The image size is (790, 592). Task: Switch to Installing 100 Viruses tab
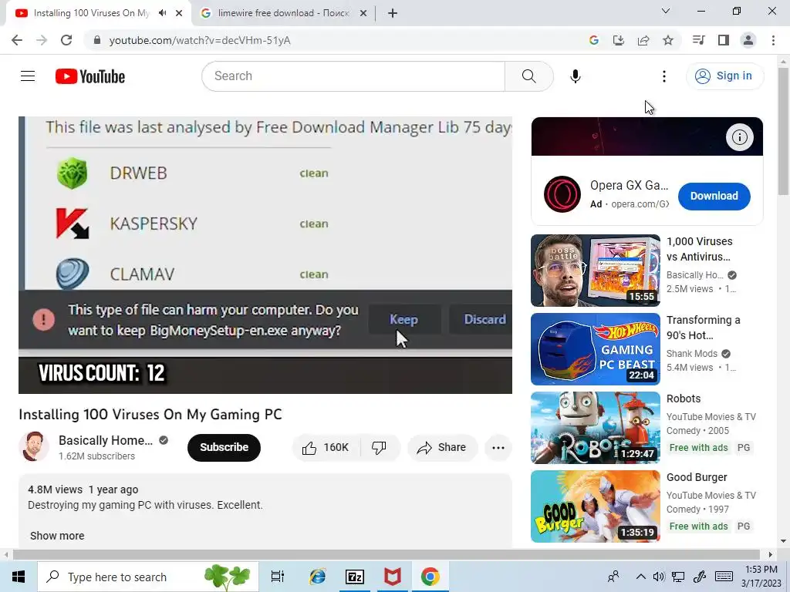(91, 13)
